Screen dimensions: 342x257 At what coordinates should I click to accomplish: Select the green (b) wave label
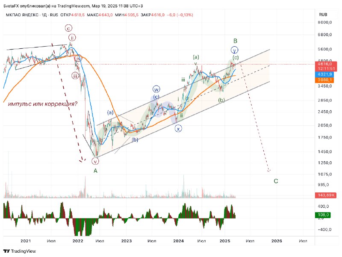[x=221, y=100]
